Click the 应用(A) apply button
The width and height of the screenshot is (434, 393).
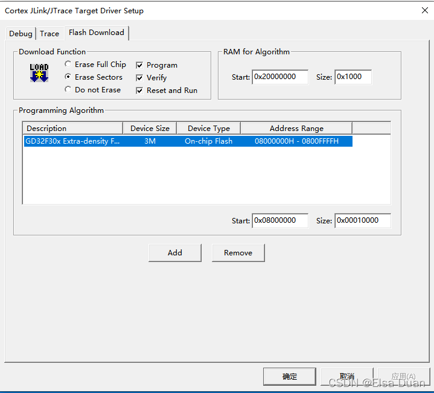coord(404,376)
